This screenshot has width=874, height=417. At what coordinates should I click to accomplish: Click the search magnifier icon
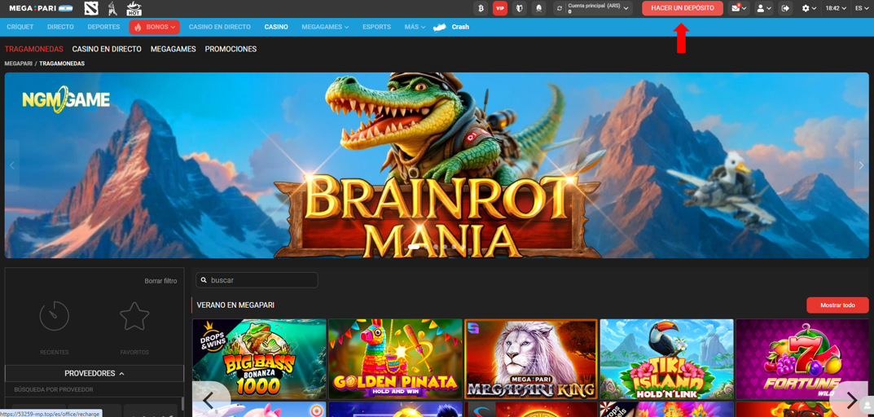[204, 280]
